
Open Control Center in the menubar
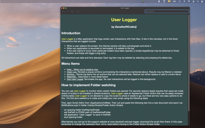coord(202,2)
